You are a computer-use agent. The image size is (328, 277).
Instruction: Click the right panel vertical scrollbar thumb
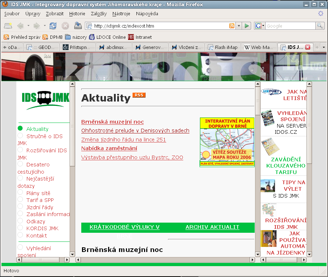click(309, 126)
